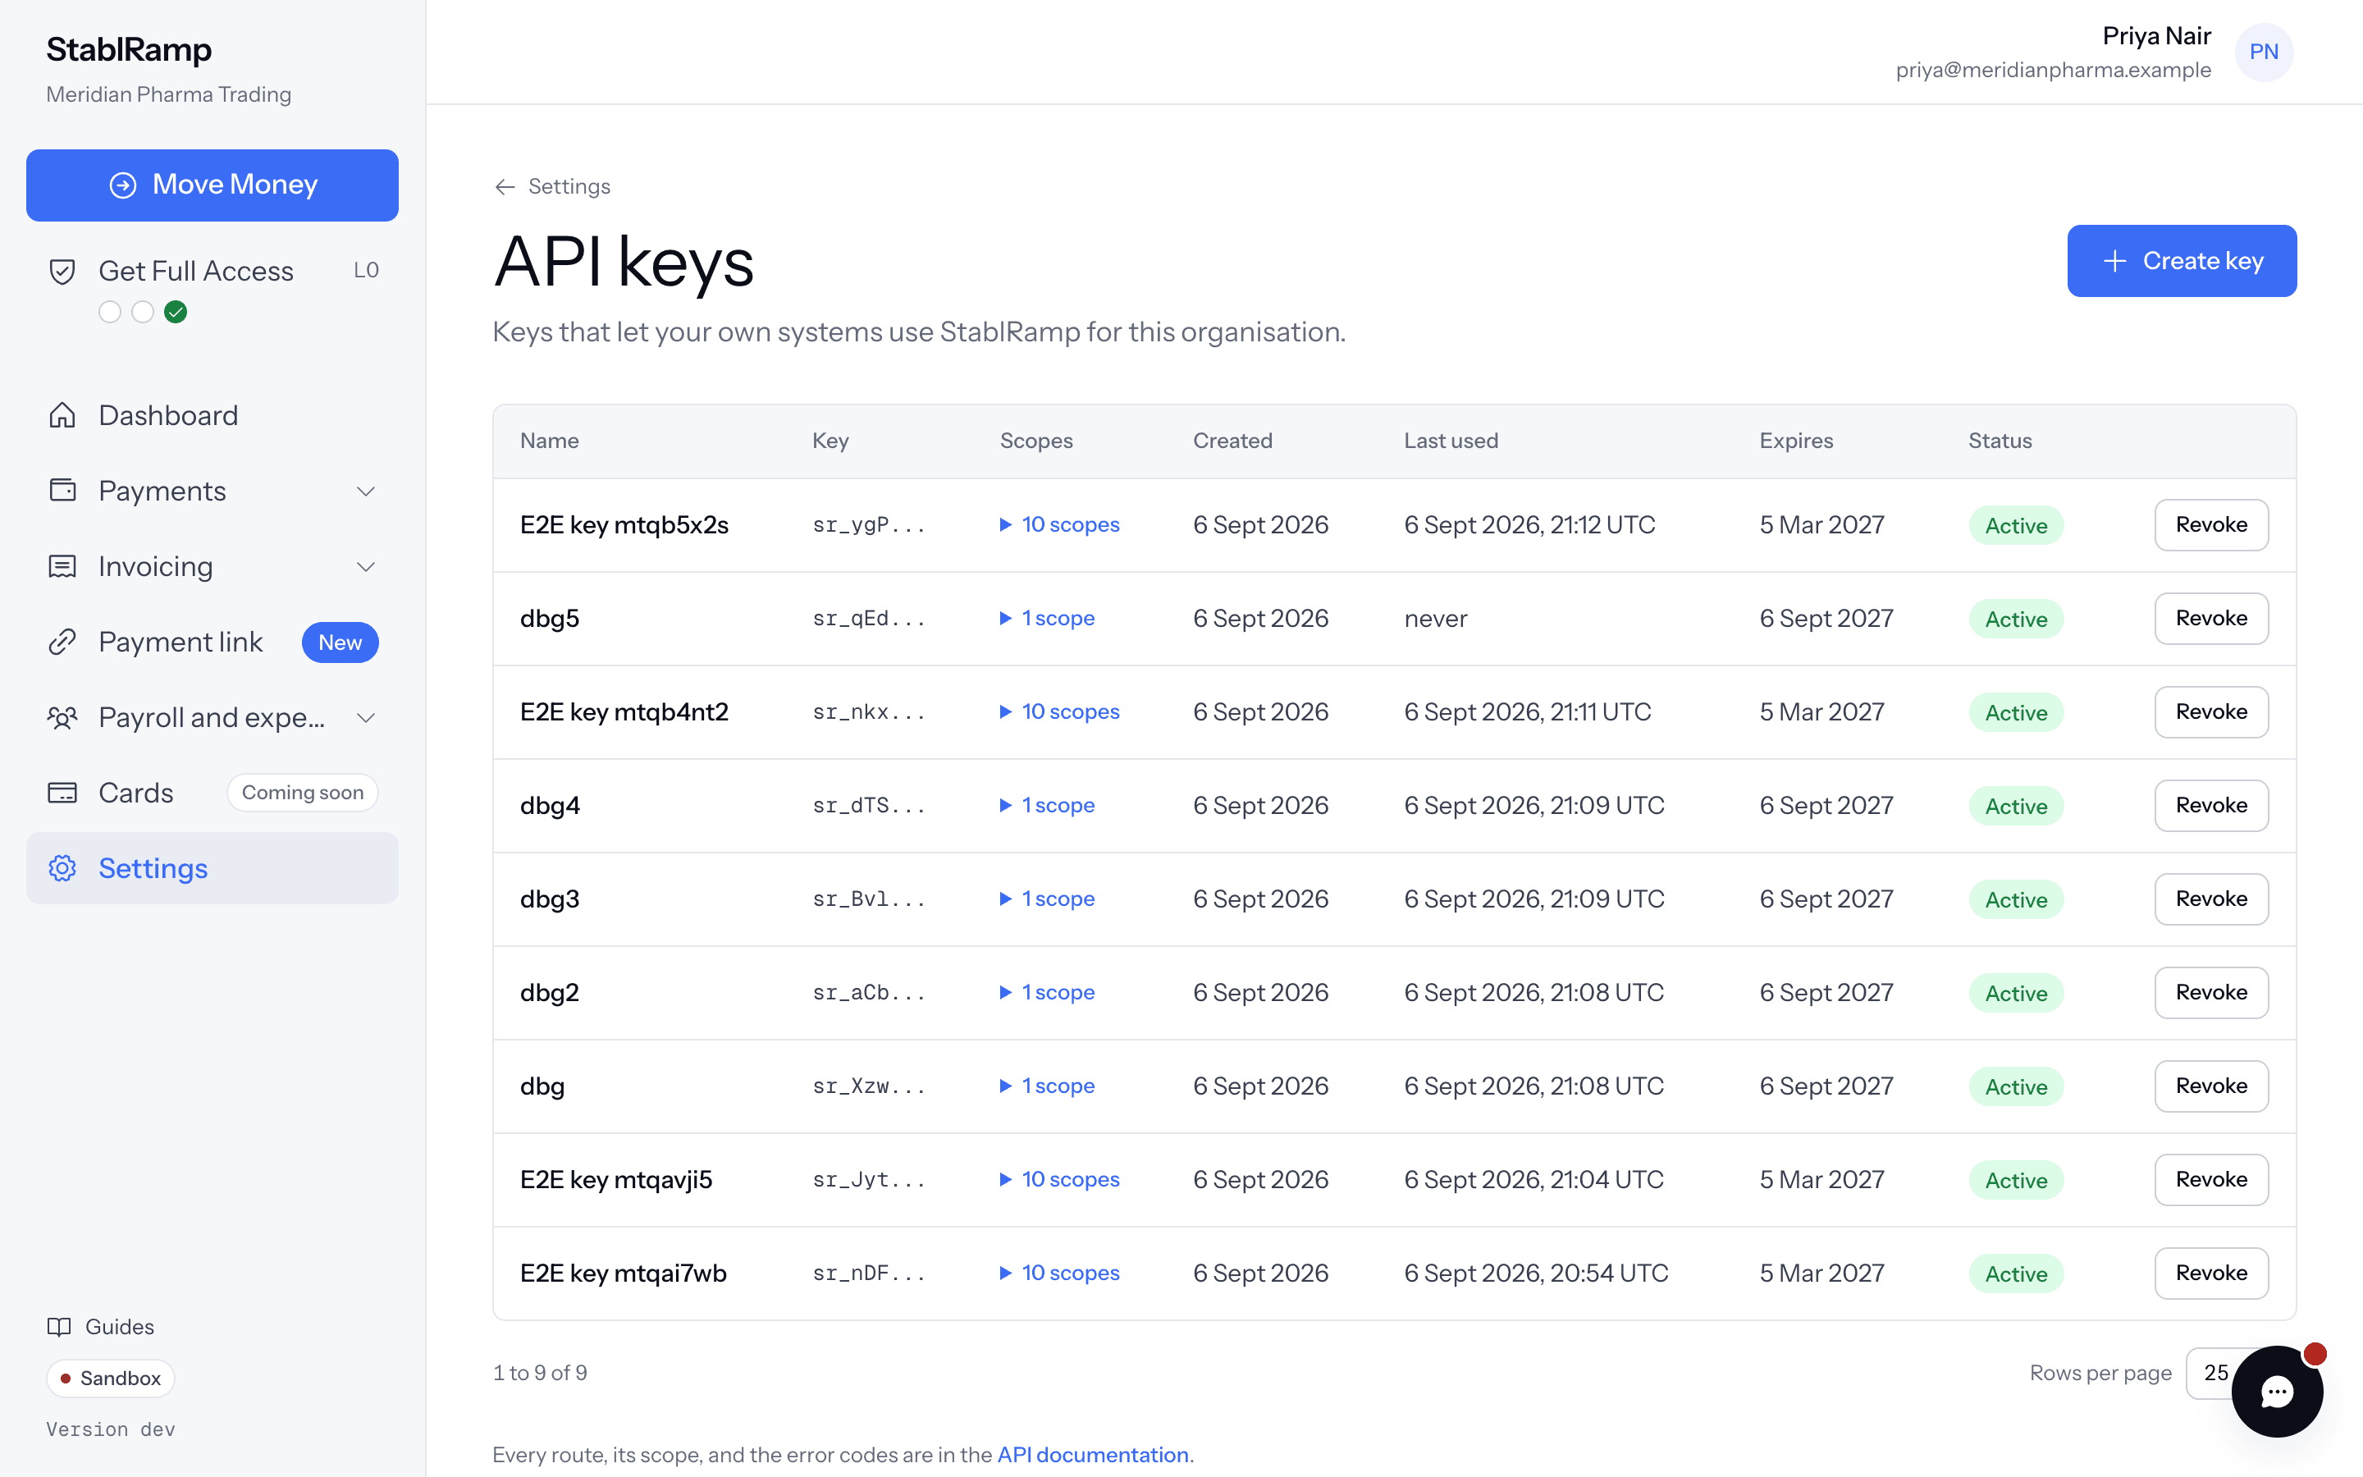
Task: Expand 10 scopes for E2E key mtqavji5
Action: tap(1059, 1179)
